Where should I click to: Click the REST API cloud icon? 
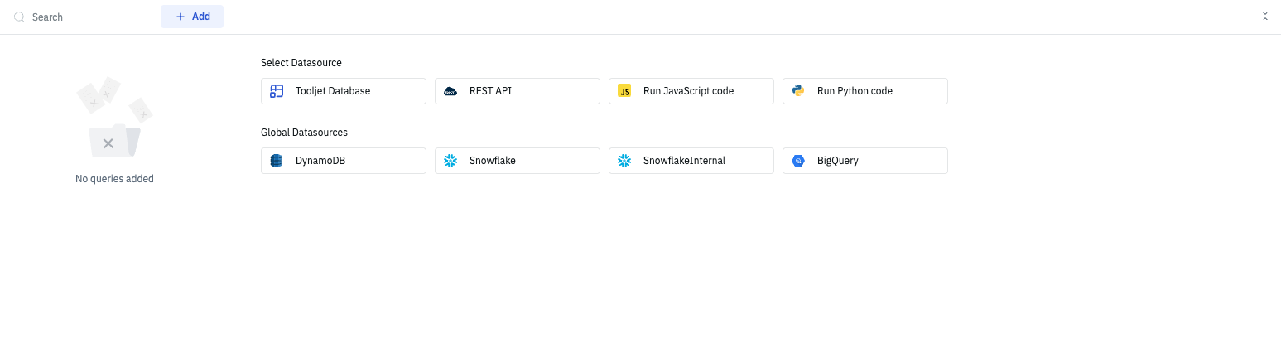(x=450, y=91)
